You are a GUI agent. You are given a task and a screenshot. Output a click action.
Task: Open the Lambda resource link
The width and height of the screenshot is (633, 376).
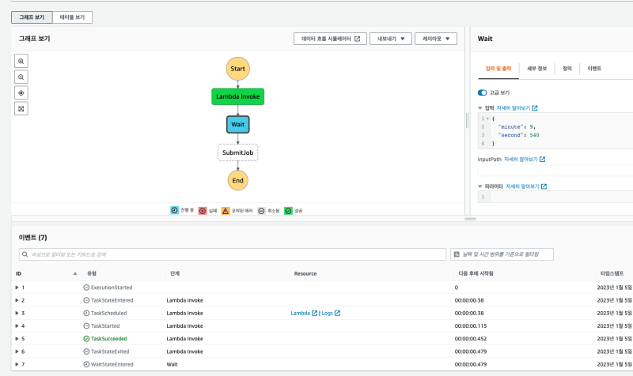coord(301,313)
